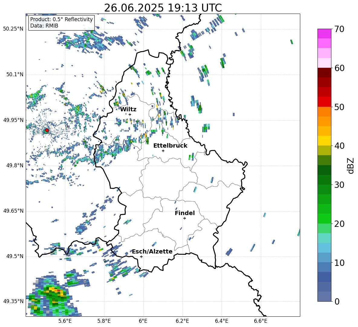
Task: Click the 6.2°E longitude label
Action: tap(182, 321)
